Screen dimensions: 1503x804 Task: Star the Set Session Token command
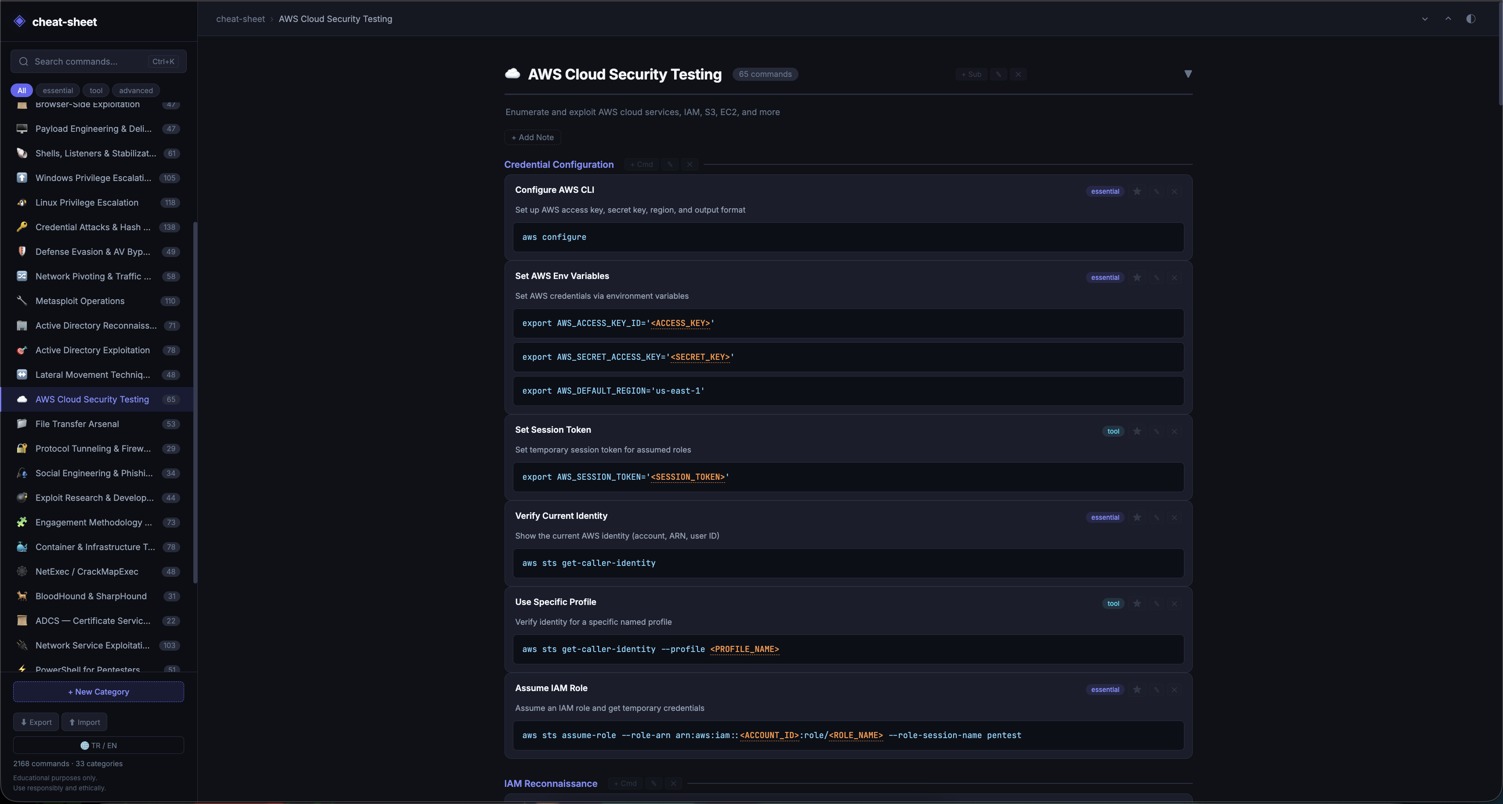click(1136, 431)
